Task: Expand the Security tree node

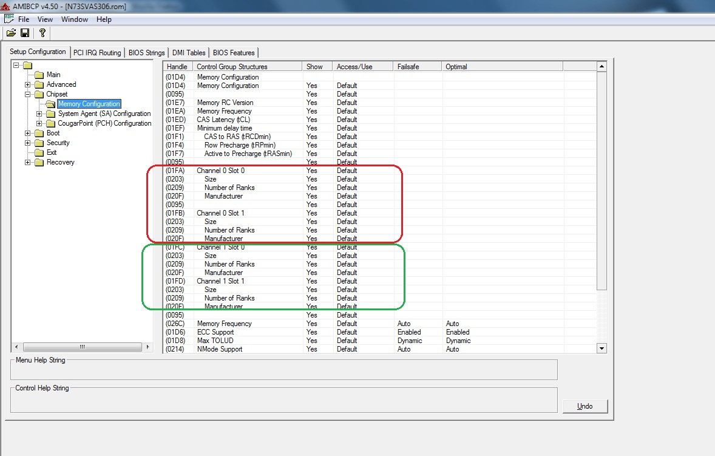Action: (28, 143)
